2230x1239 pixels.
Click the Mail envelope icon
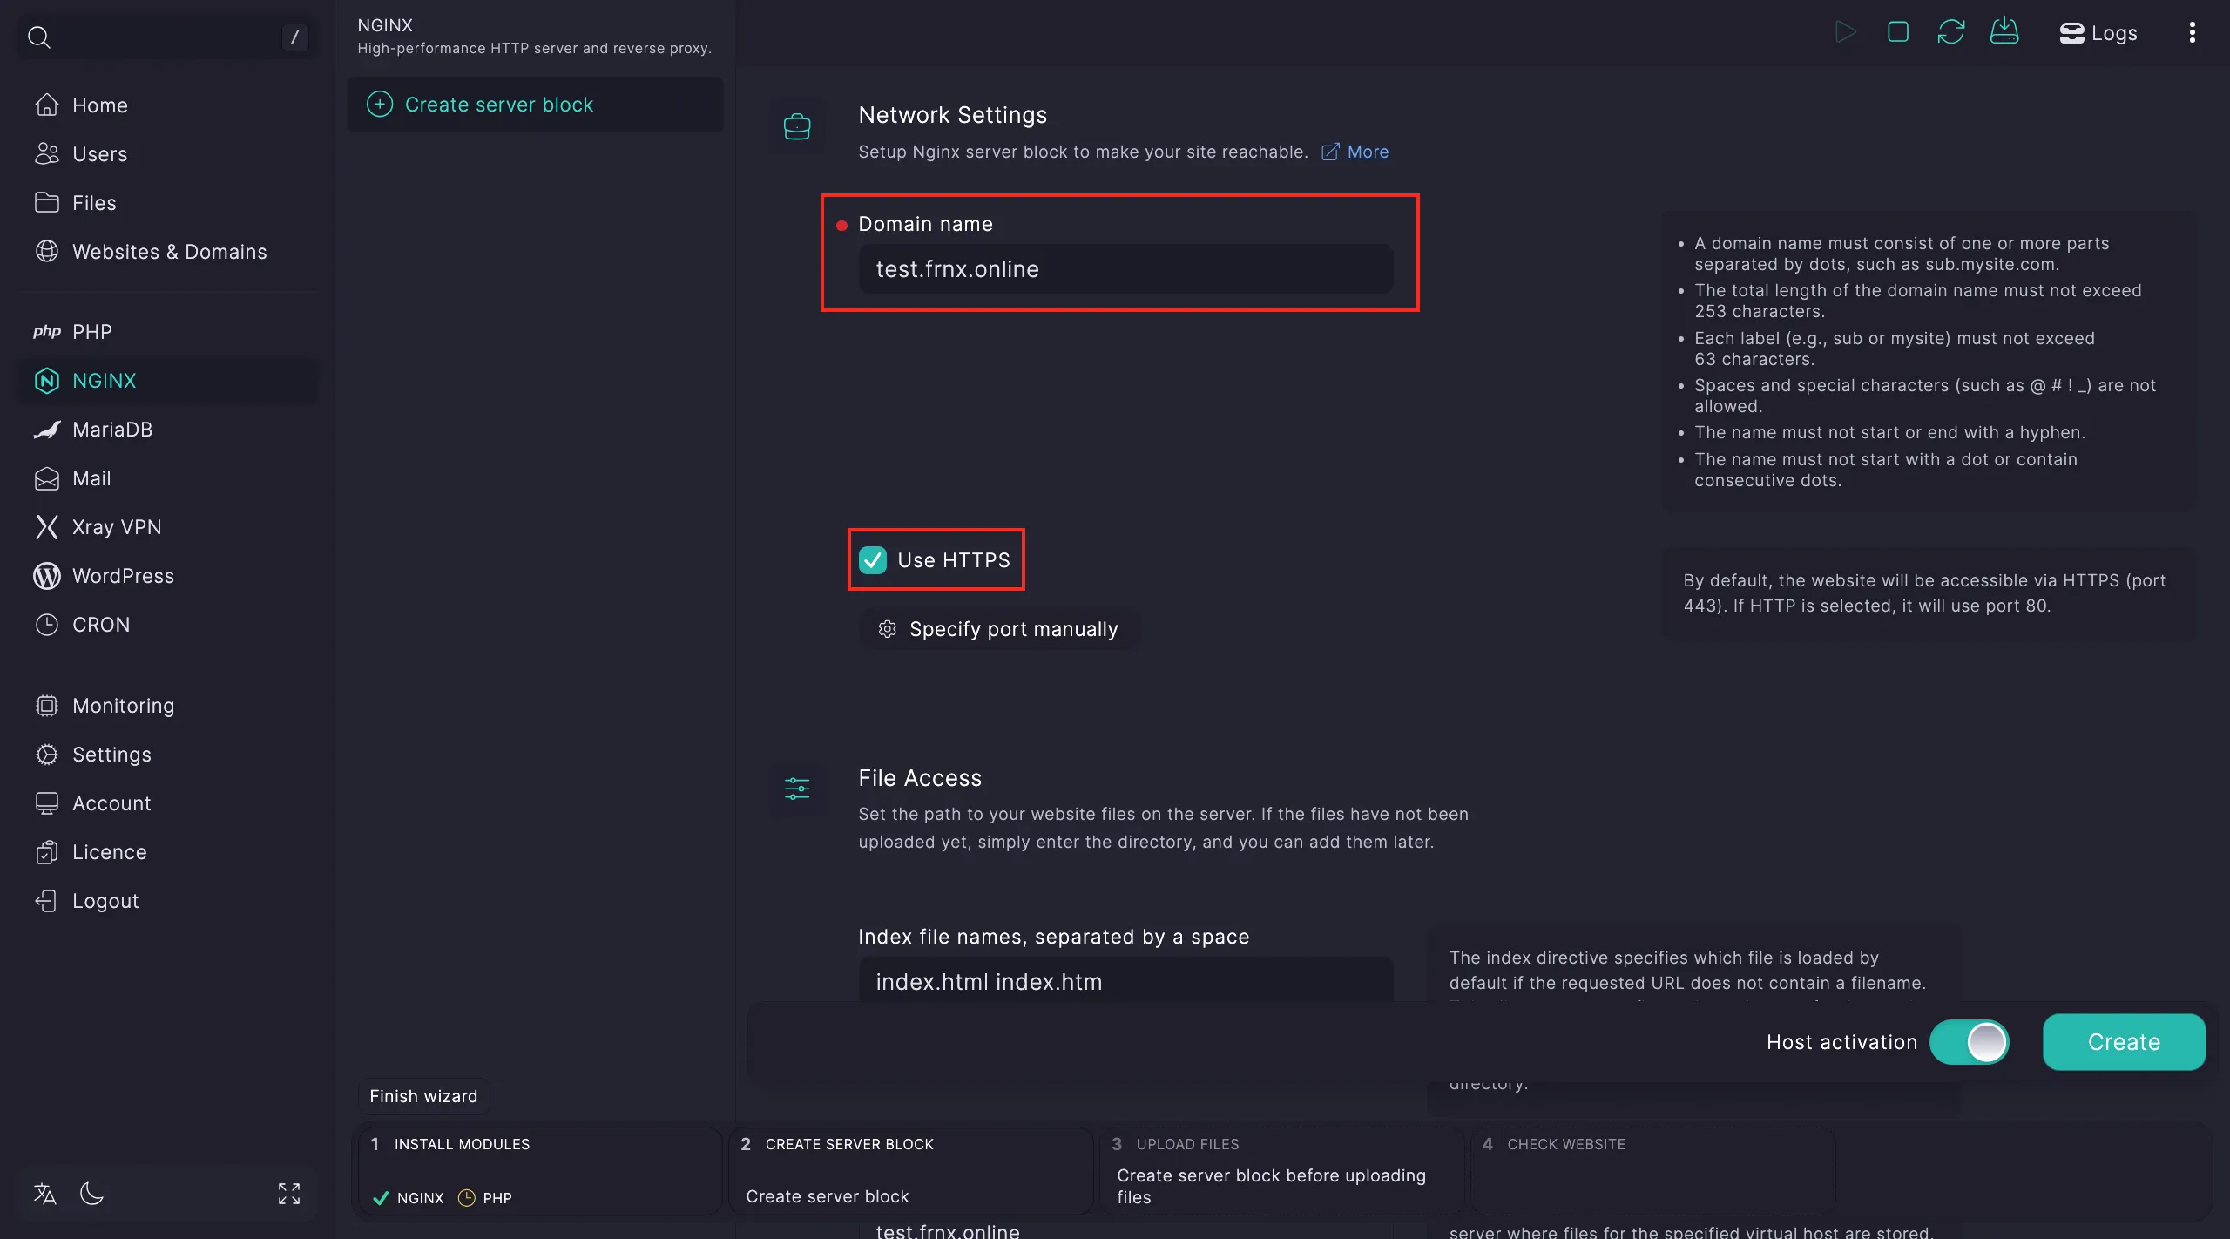click(x=47, y=478)
